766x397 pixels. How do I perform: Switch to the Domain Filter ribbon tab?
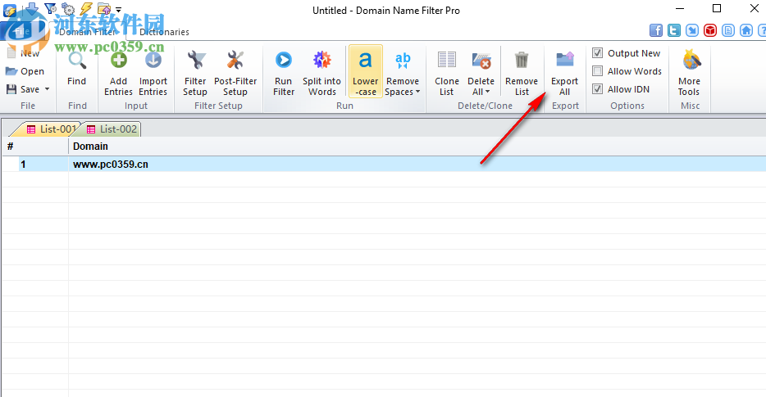pos(88,32)
